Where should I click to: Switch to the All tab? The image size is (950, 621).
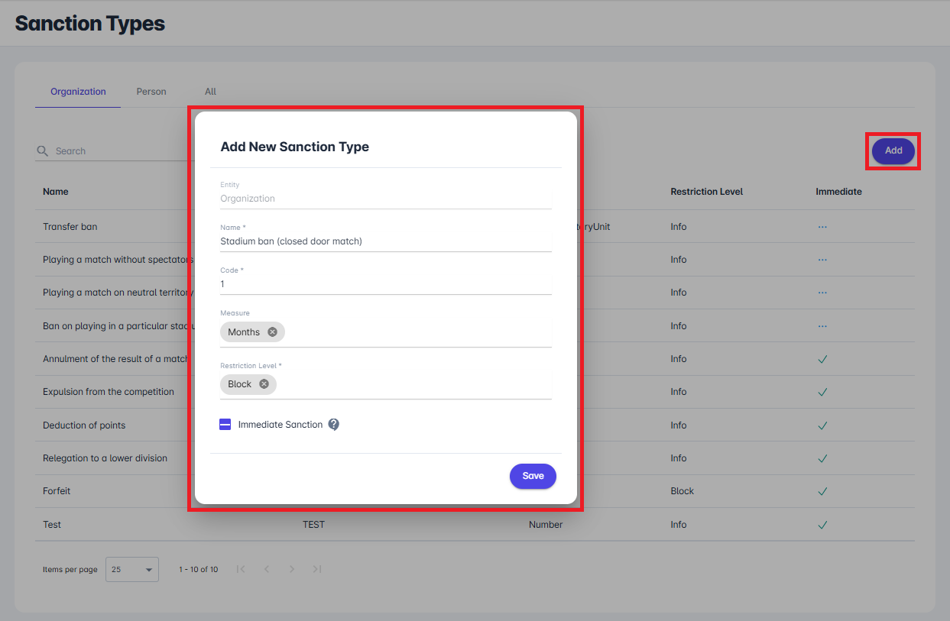point(210,92)
